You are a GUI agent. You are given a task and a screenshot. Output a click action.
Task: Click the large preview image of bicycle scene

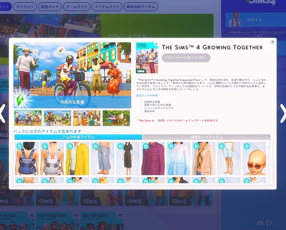pyautogui.click(x=72, y=75)
